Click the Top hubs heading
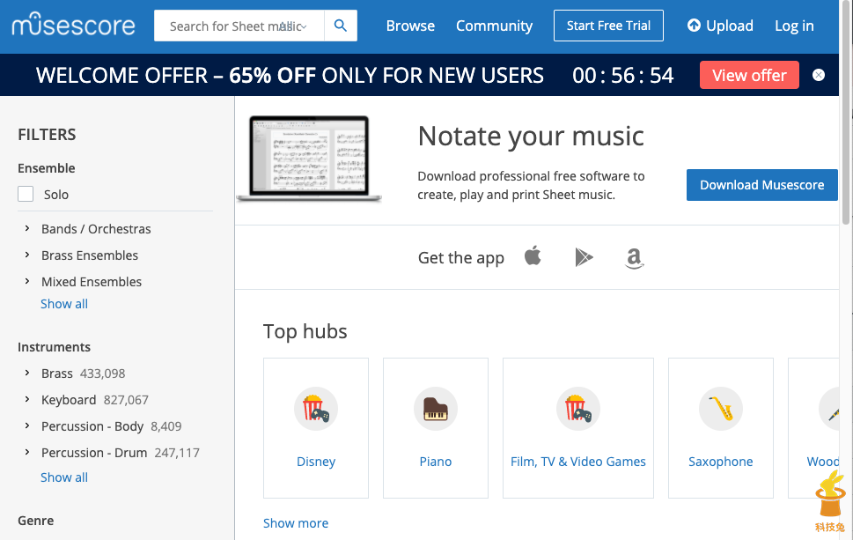 point(305,331)
